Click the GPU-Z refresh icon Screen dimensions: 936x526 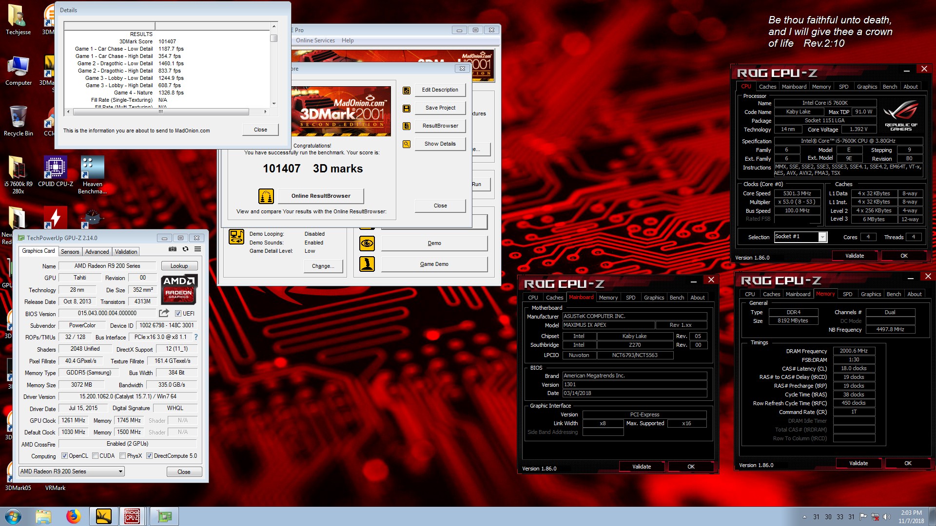pos(185,249)
